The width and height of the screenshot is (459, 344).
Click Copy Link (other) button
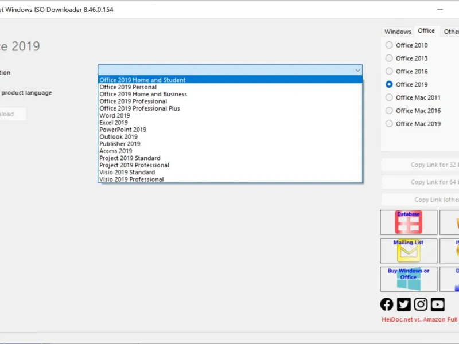coord(420,200)
